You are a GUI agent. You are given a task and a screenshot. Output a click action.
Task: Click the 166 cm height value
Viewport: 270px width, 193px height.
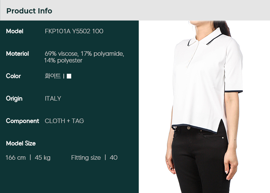[x=16, y=157]
